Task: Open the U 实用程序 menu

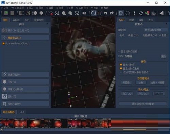Action: (82, 8)
